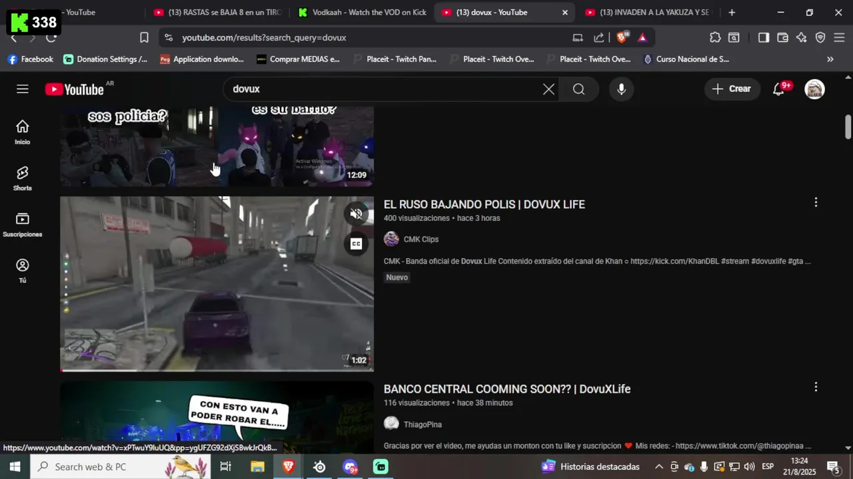Open the Tú profile section
This screenshot has height=479, width=853.
23,271
